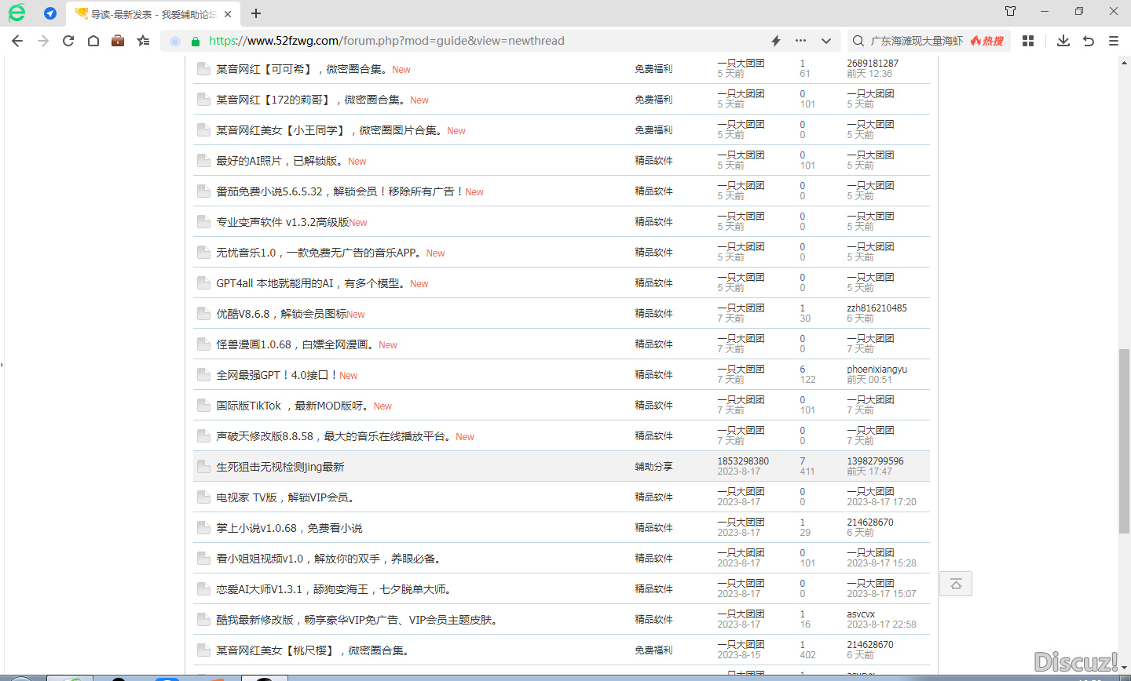Open the browser main hamburger menu
The height and width of the screenshot is (681, 1131).
pos(1114,41)
